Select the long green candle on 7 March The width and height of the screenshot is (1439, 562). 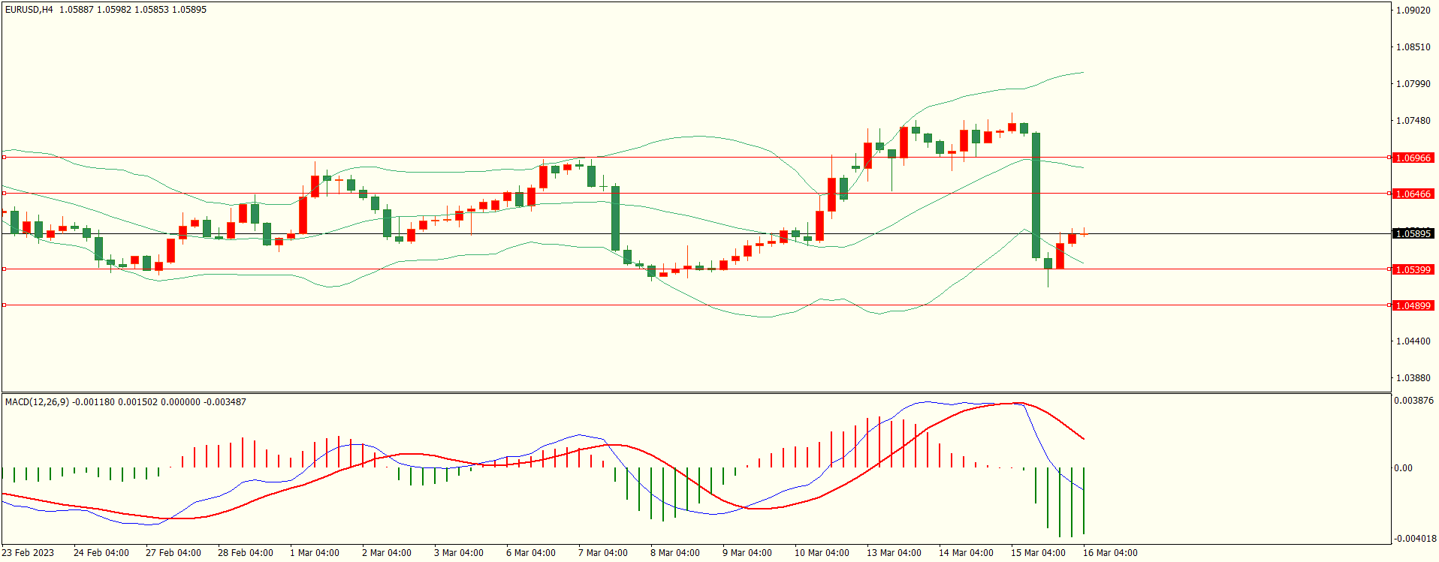click(616, 218)
